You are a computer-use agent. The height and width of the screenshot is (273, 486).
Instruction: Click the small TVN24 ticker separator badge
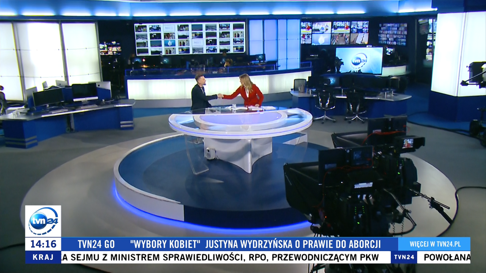point(404,257)
